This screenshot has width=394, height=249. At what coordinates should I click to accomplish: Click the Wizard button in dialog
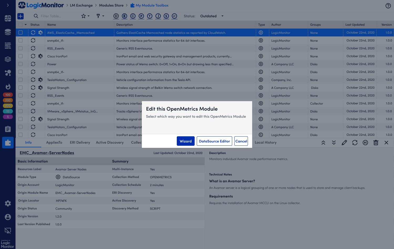coord(186,141)
